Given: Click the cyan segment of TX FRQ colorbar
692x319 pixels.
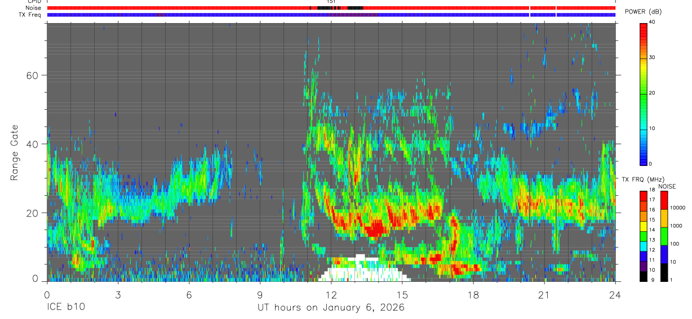Looking at the screenshot, I should 643,246.
